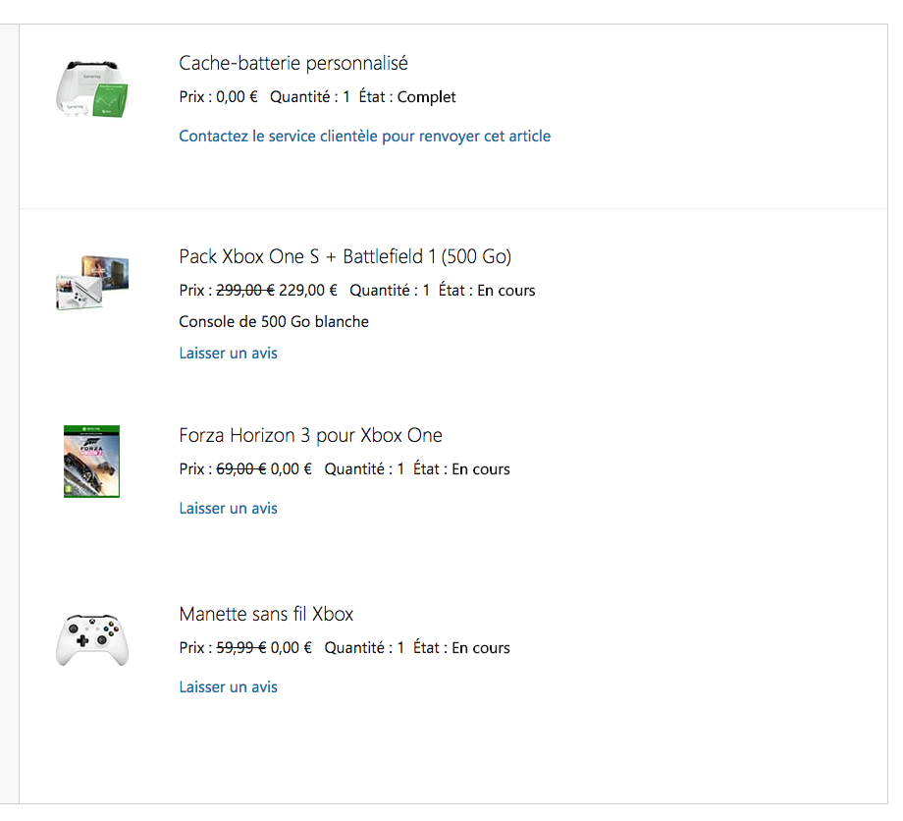Open the Manette sans fil Xbox title

266,614
